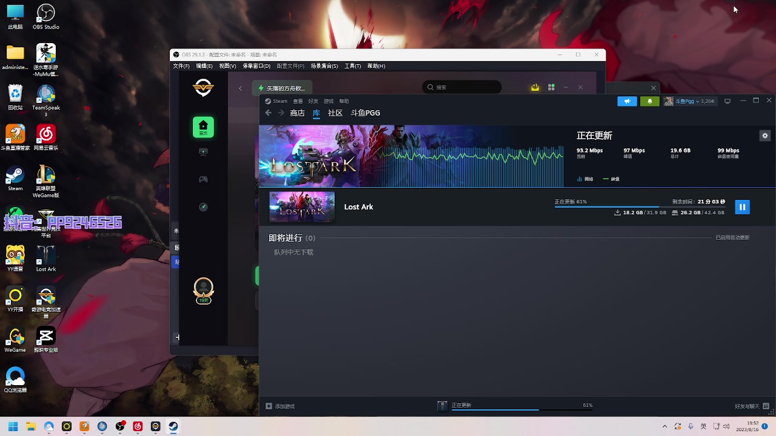Open 工具(T) menu in OBS
Image resolution: width=776 pixels, height=436 pixels.
(352, 66)
